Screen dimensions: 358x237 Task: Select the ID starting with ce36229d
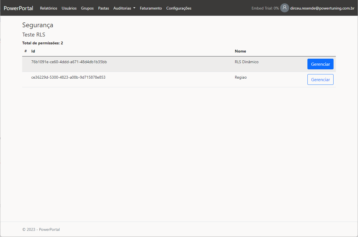point(68,77)
